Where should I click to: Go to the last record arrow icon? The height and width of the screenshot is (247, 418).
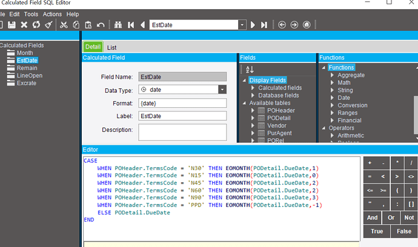tap(264, 25)
